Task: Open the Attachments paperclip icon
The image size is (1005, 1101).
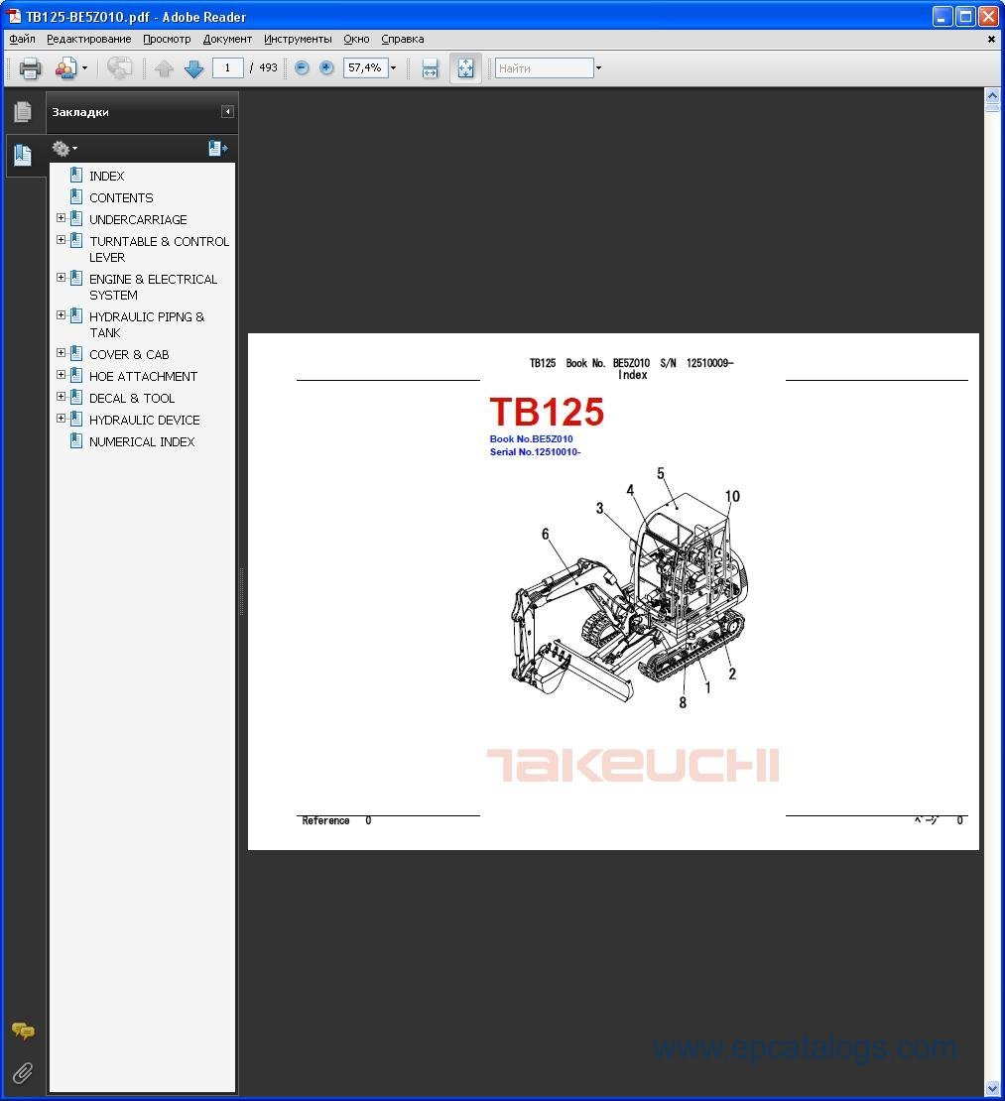Action: click(x=23, y=1073)
